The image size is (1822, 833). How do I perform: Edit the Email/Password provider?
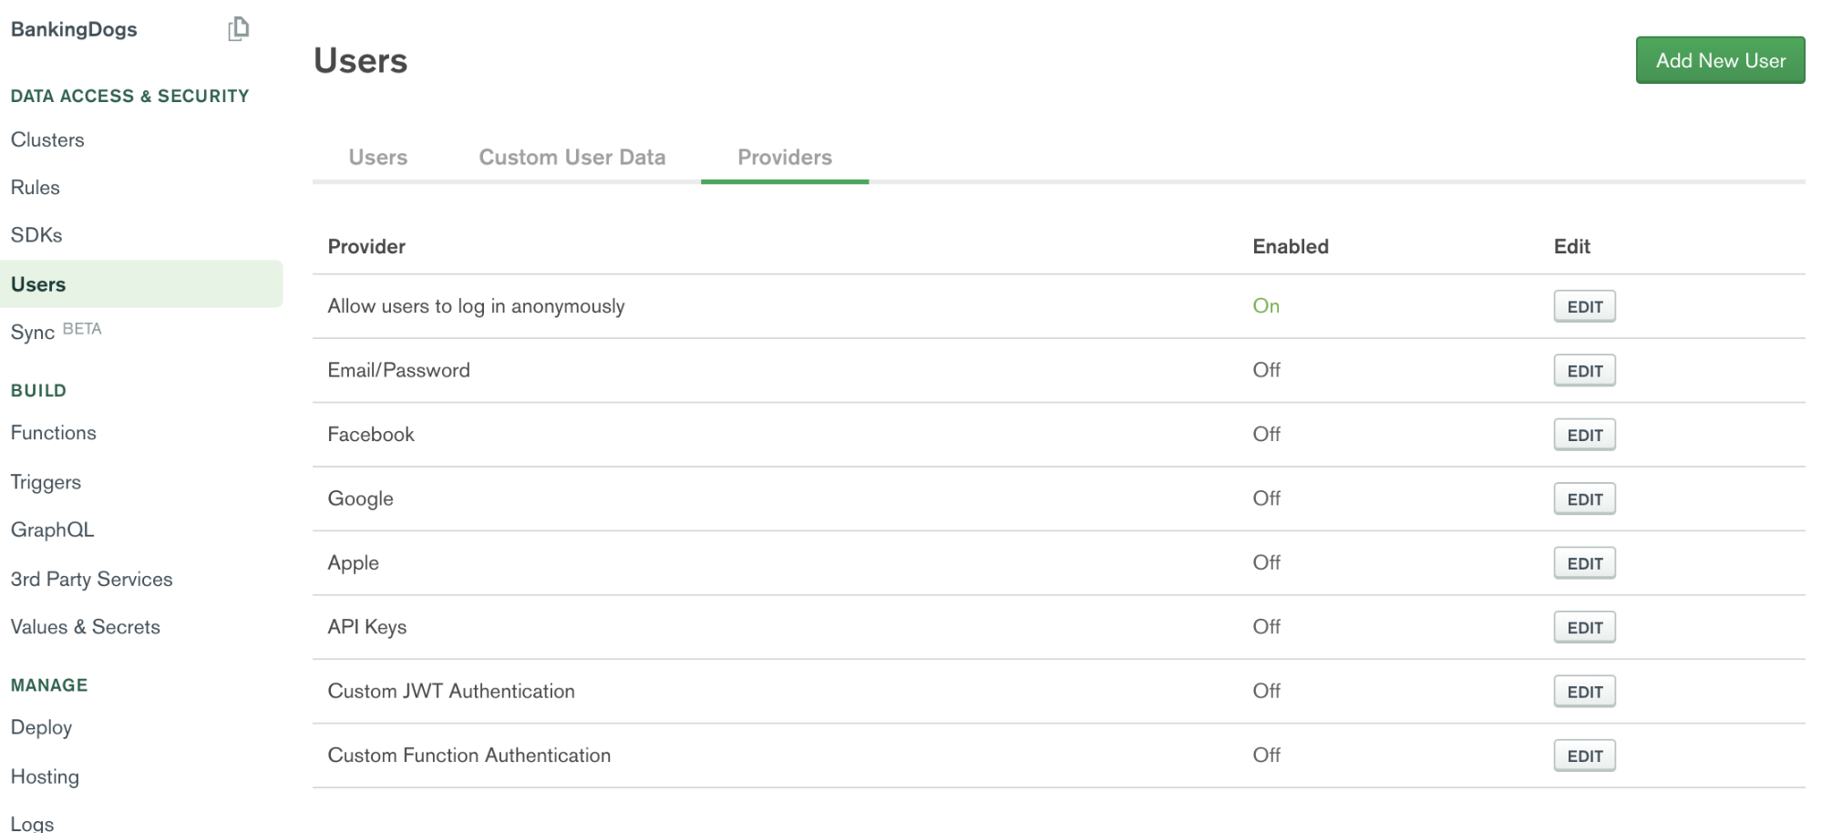1584,371
